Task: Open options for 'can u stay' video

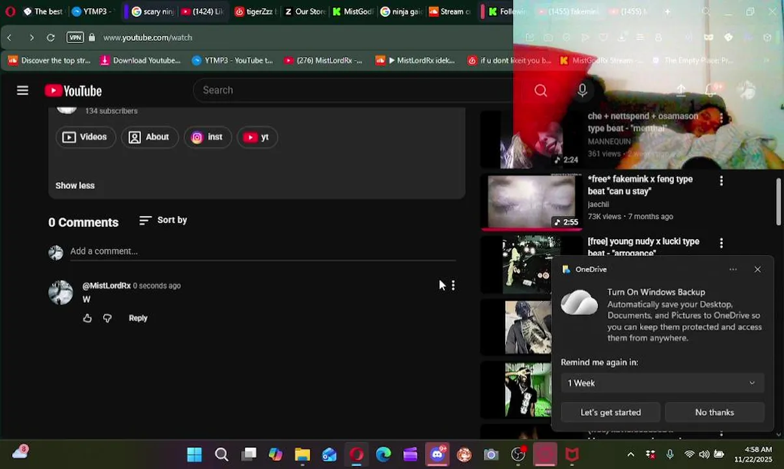Action: click(721, 180)
